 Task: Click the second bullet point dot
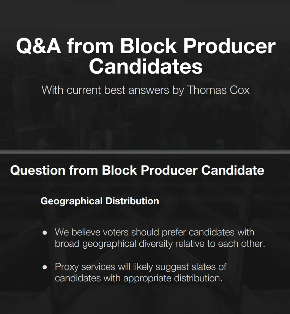tap(45, 267)
